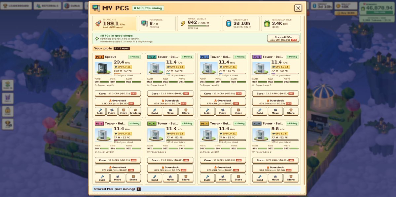Click Care 9.73 CRH button on PC 8
Viewport: 396px width, 197px height.
275,160
